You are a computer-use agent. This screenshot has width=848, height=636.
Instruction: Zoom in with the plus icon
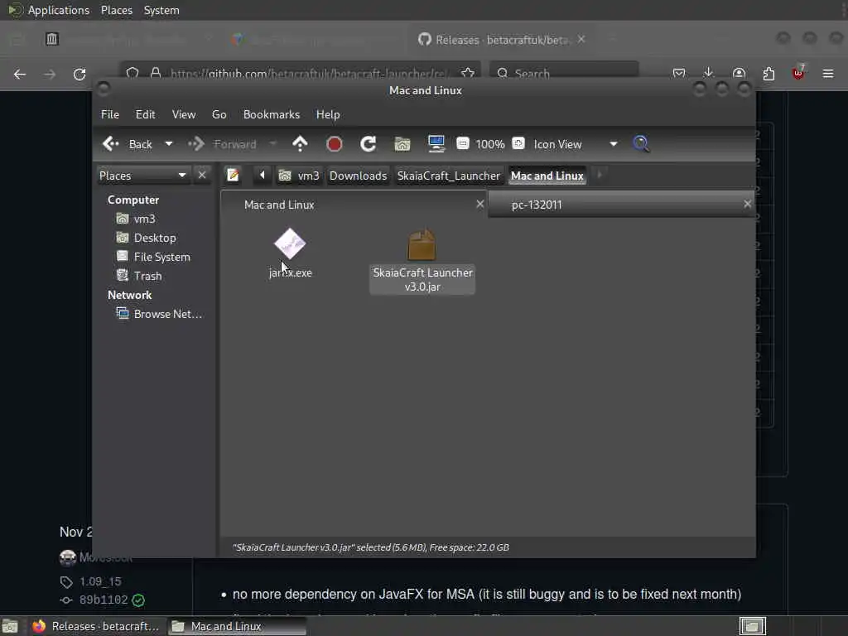point(518,143)
